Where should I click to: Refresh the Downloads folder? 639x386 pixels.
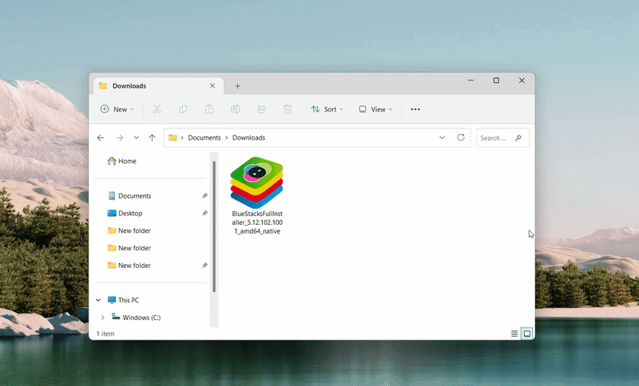point(461,137)
